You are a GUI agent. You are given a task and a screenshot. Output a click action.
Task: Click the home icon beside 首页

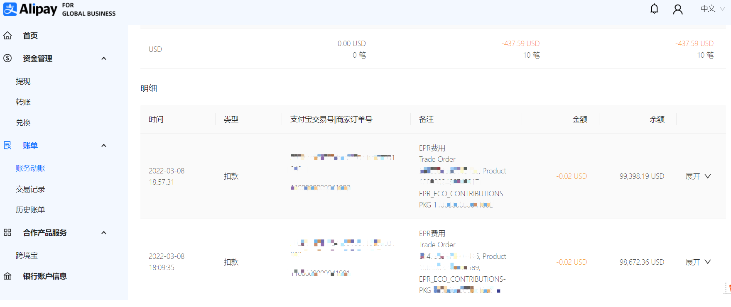7,36
